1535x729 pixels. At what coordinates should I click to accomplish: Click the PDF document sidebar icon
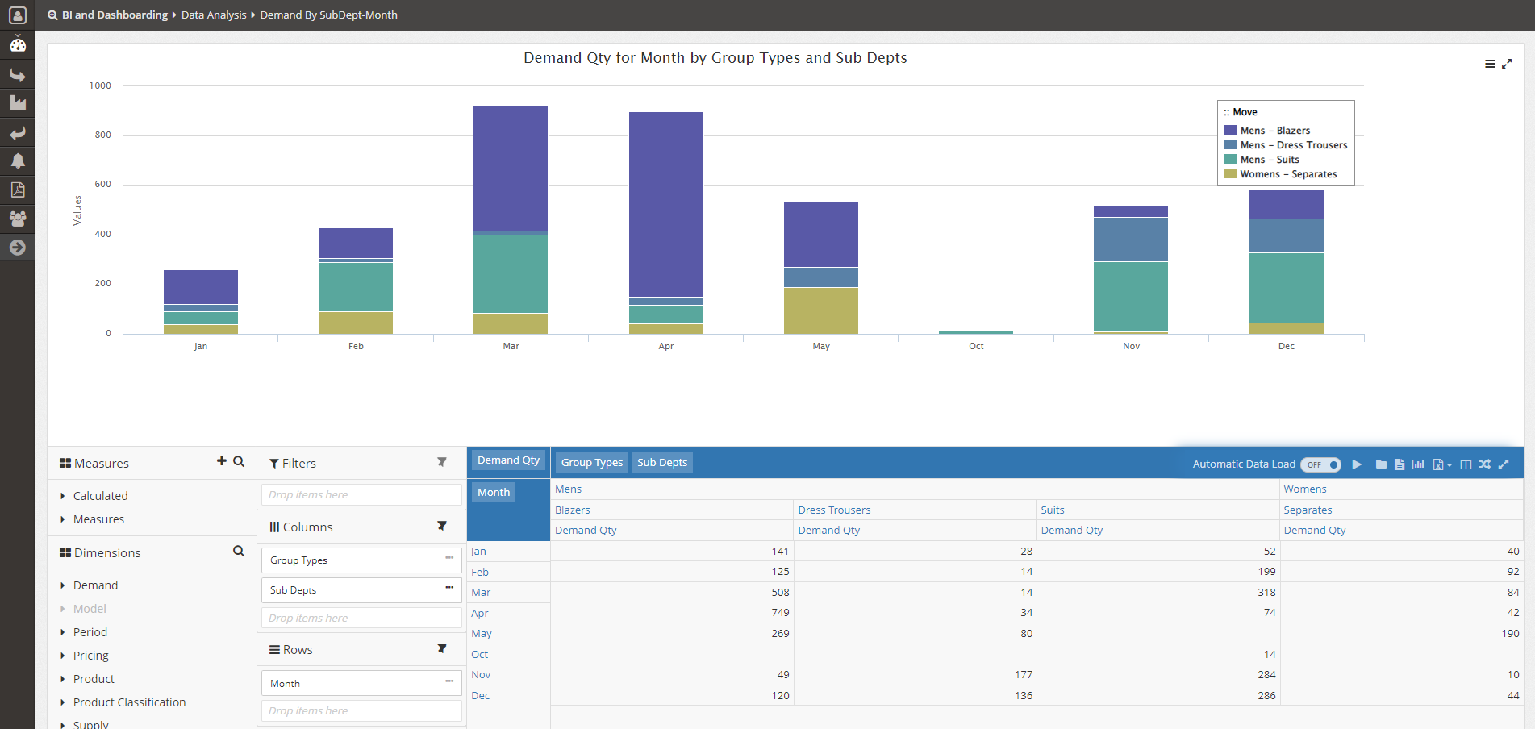(18, 190)
